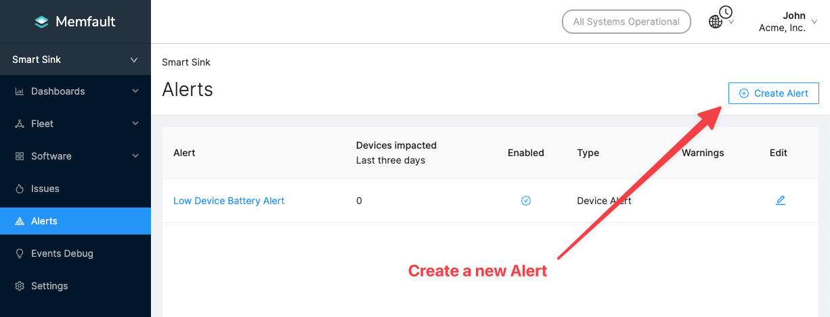Click the Create Alert button
Viewport: 830px width, 317px height.
click(x=773, y=93)
